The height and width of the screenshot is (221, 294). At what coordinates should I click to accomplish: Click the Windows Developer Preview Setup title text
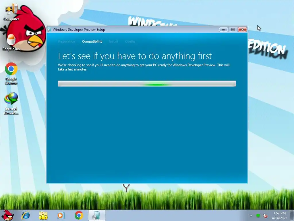coord(79,30)
